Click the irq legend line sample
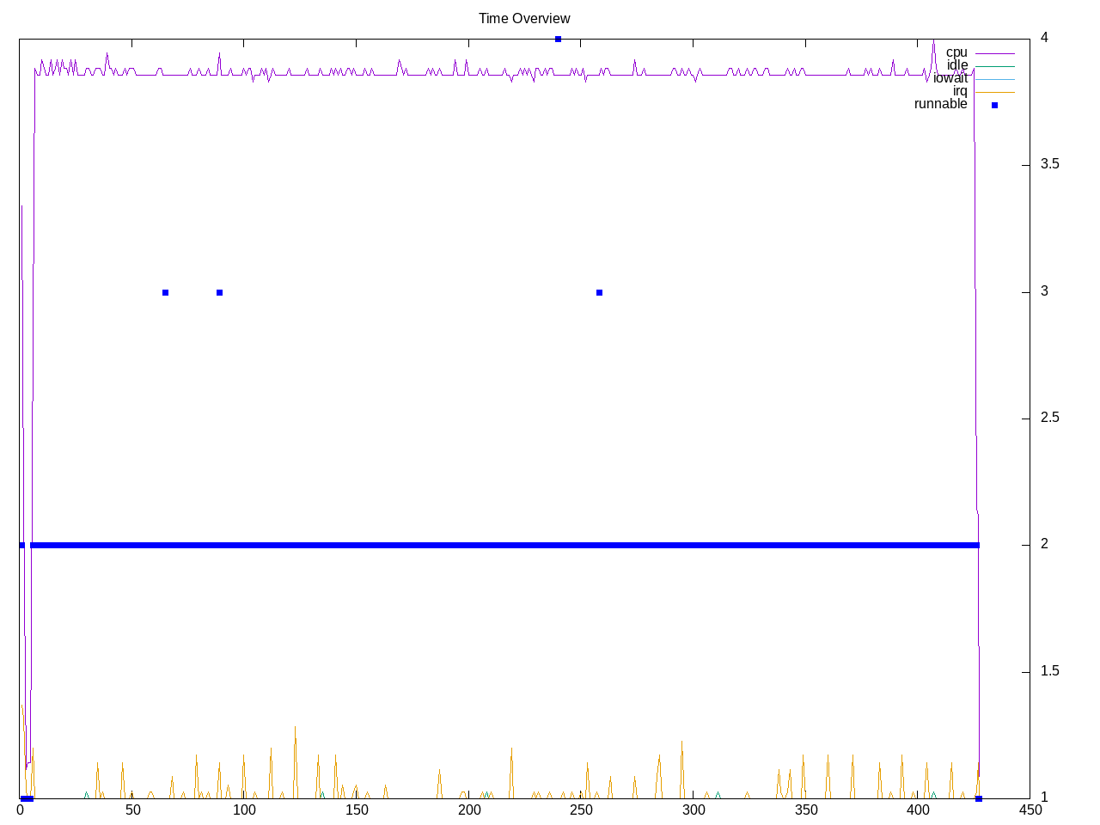This screenshot has height=825, width=1100. (x=994, y=92)
